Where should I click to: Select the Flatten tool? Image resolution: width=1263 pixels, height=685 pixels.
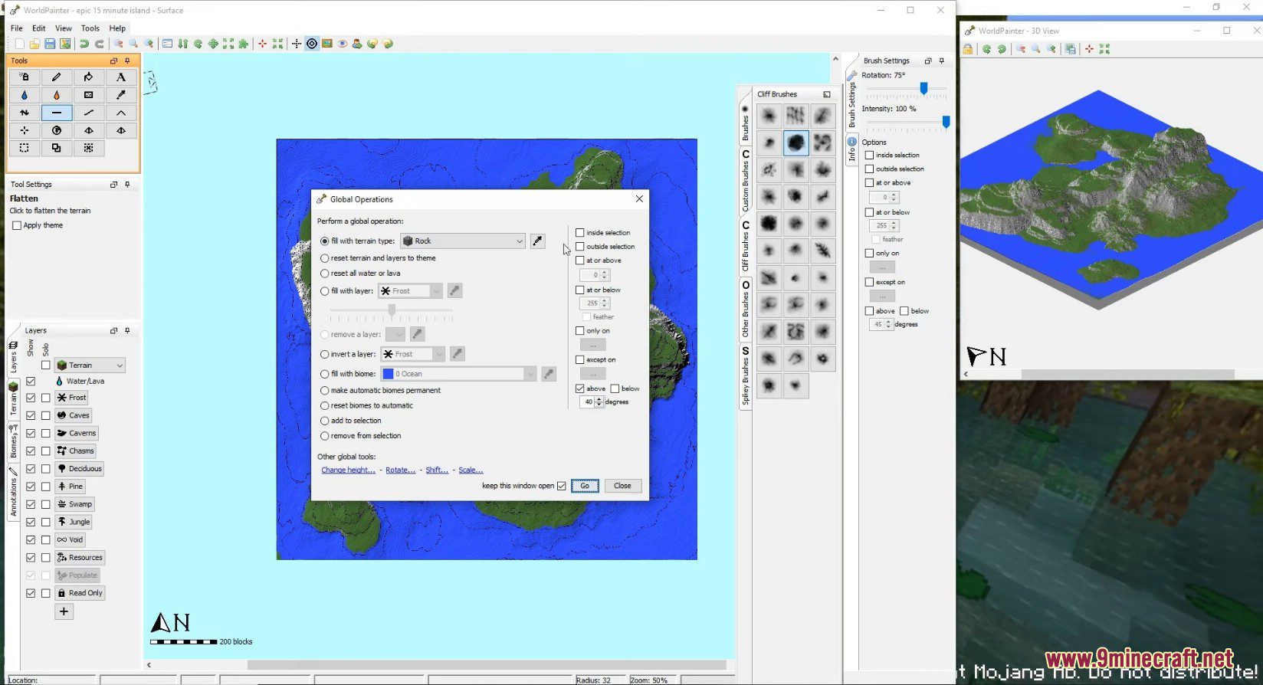tap(57, 113)
